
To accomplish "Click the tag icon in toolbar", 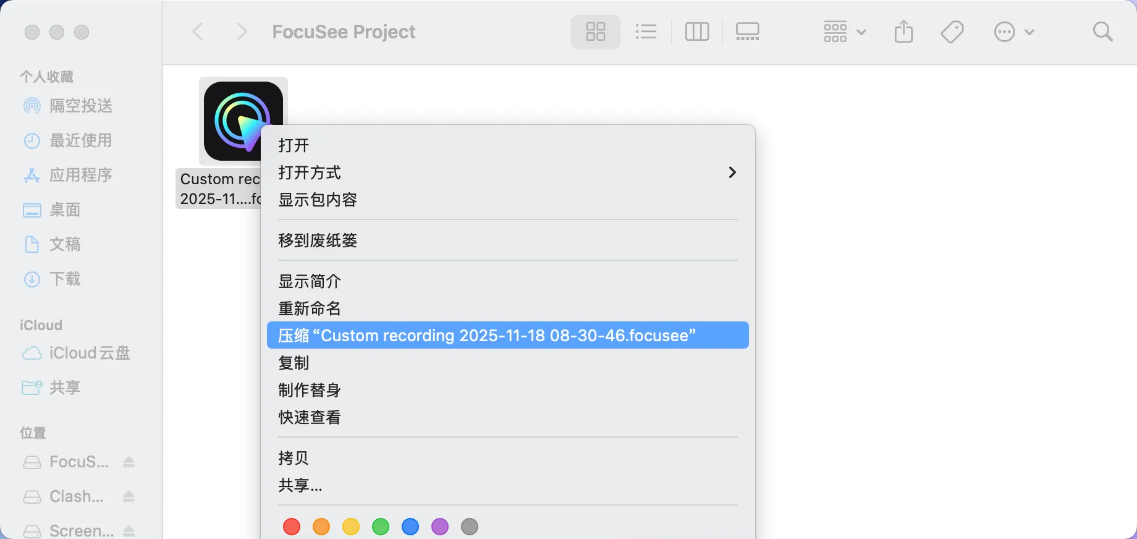I will coord(952,32).
